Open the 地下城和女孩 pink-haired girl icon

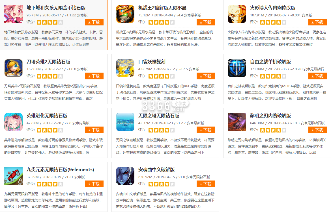coord(14,14)
